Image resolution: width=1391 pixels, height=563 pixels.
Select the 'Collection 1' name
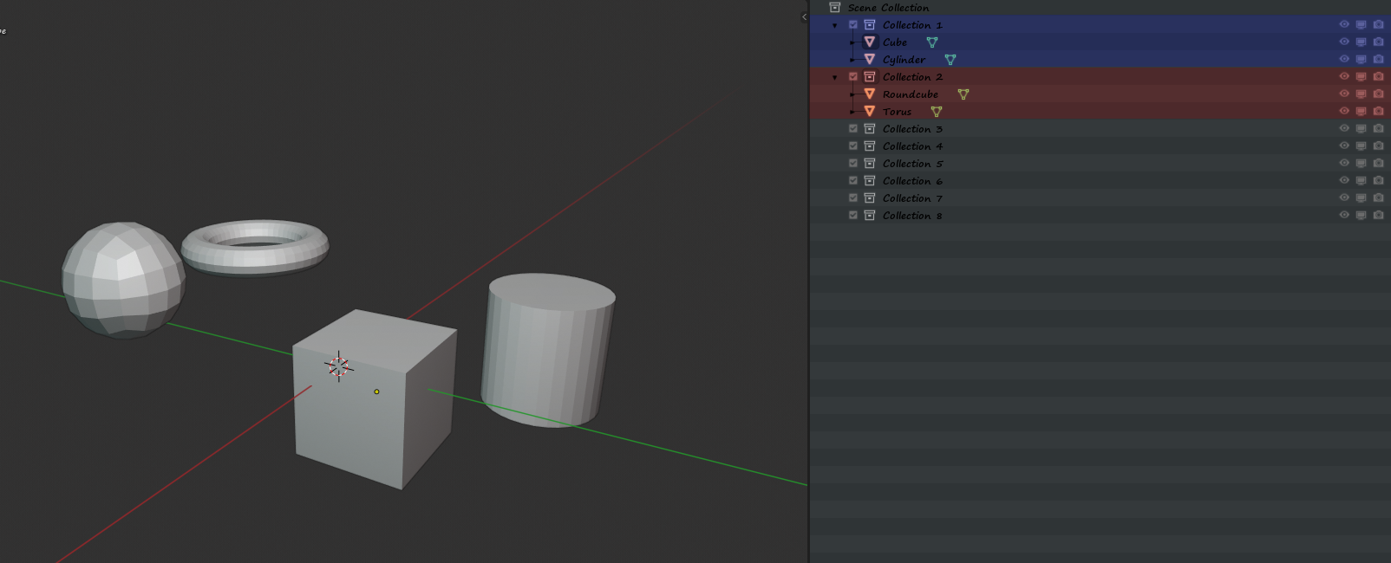point(912,24)
